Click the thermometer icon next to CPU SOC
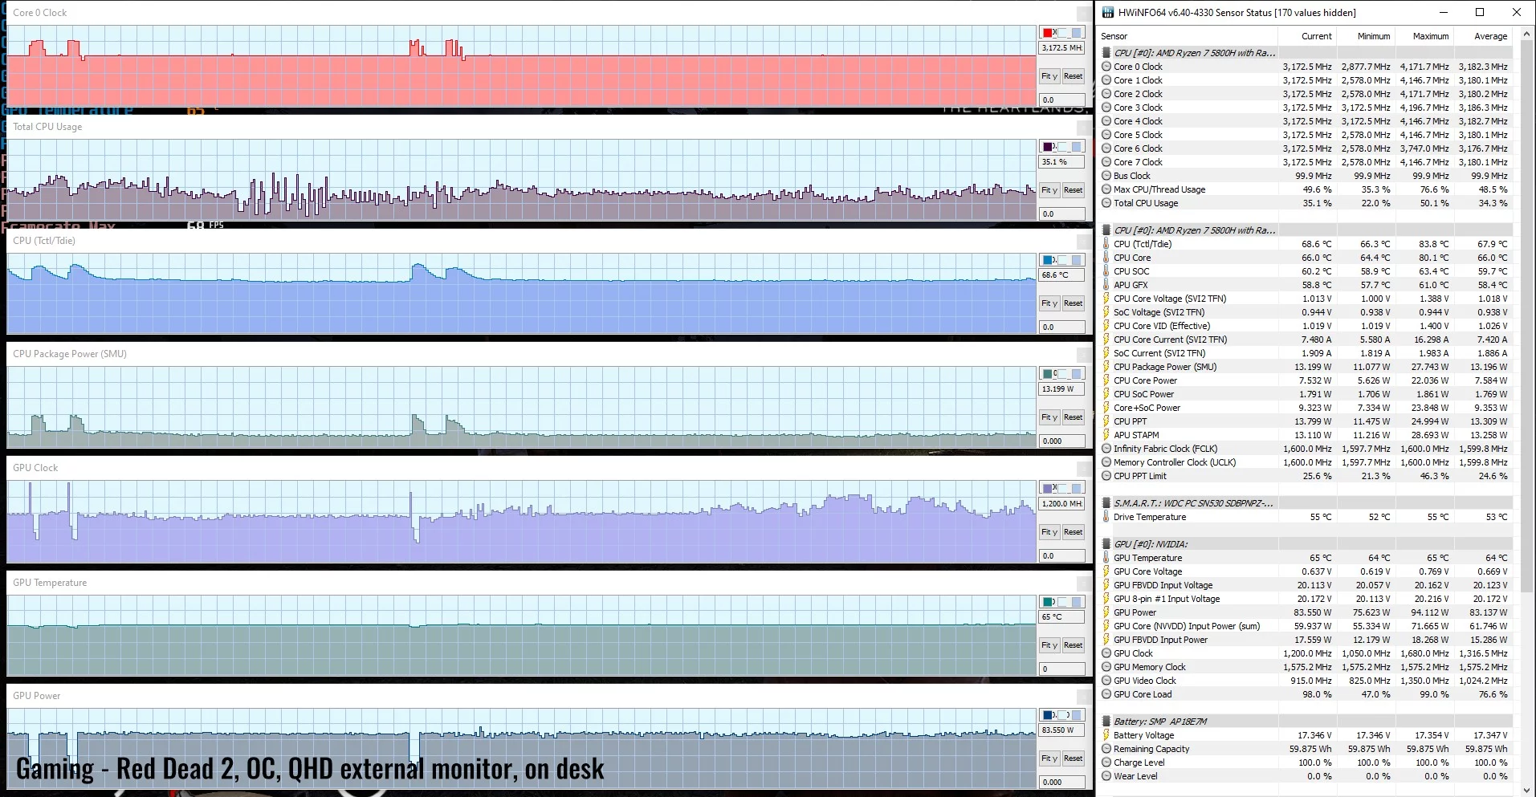The width and height of the screenshot is (1536, 797). point(1106,271)
